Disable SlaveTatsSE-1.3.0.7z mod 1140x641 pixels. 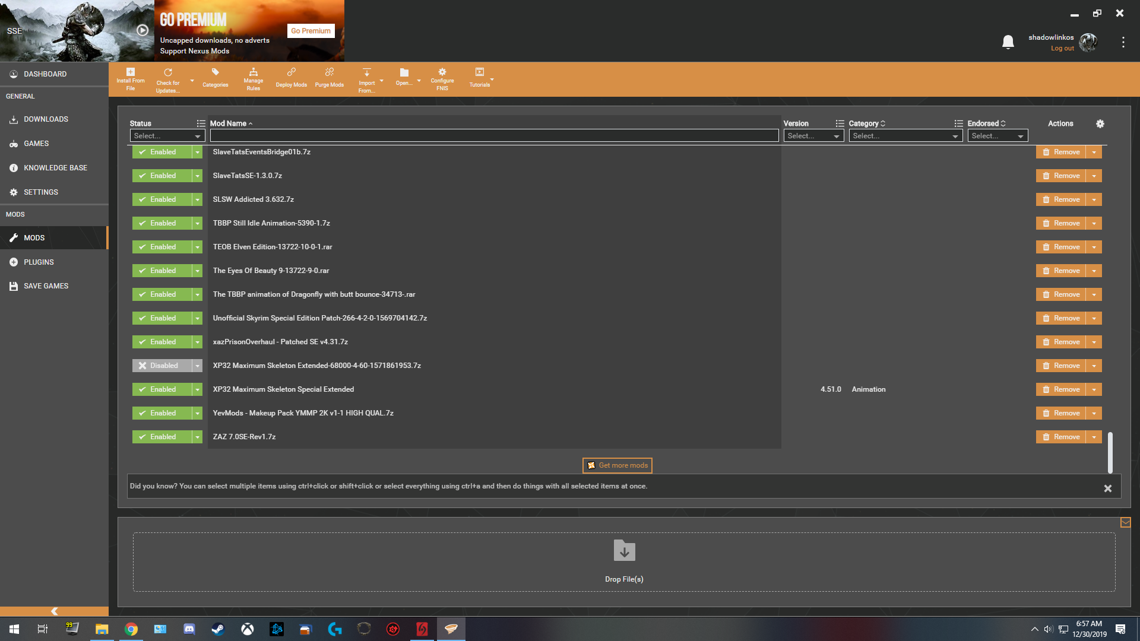point(162,176)
